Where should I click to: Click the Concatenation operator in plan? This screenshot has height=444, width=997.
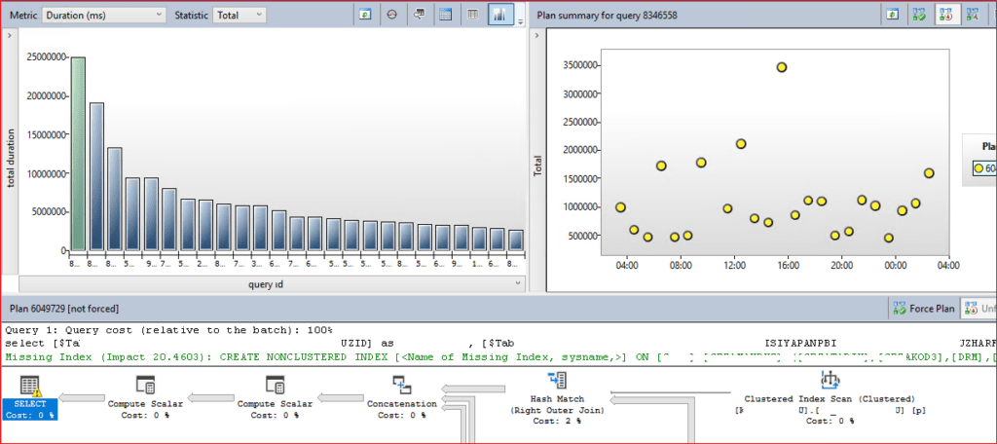click(401, 385)
